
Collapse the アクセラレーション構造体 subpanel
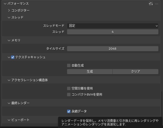point(9,80)
